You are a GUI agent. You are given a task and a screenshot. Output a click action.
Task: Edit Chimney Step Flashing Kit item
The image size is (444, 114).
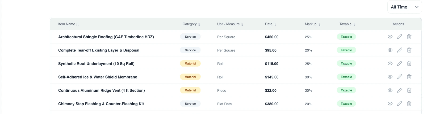[400, 104]
